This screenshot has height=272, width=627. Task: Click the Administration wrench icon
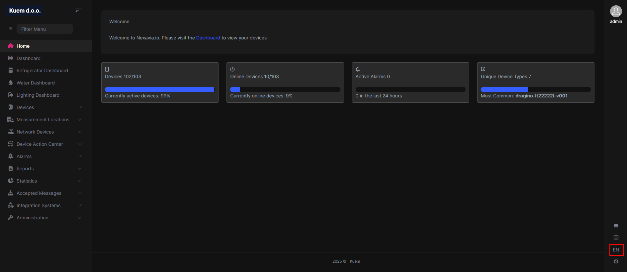tap(11, 218)
